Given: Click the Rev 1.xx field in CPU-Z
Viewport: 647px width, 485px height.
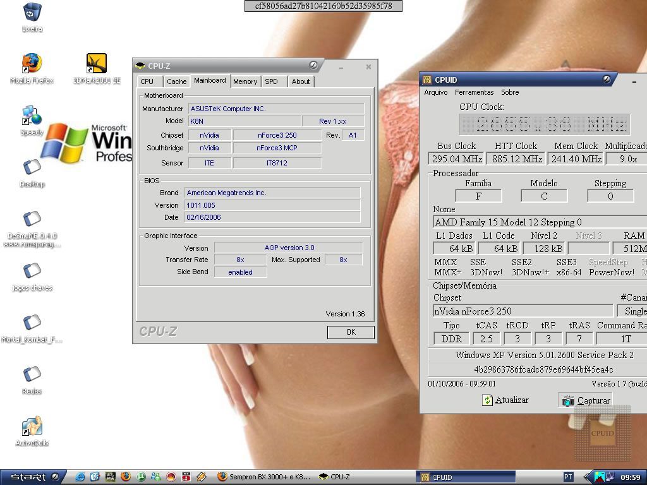Looking at the screenshot, I should pyautogui.click(x=333, y=121).
